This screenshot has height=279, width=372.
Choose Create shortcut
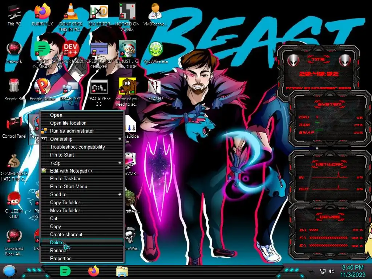pos(82,234)
